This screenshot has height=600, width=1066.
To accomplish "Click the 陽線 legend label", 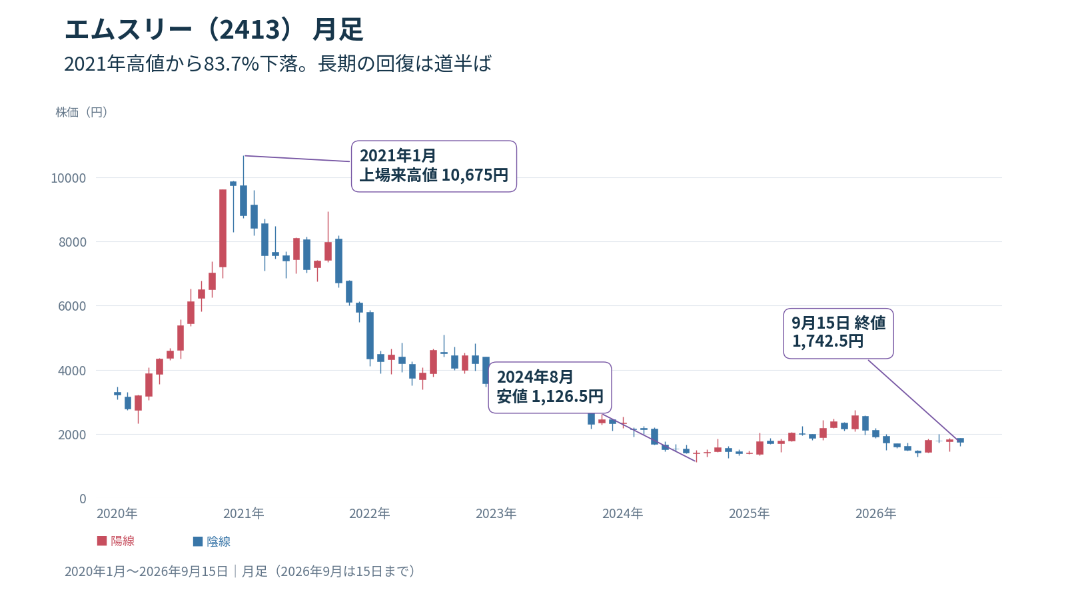I will point(123,541).
